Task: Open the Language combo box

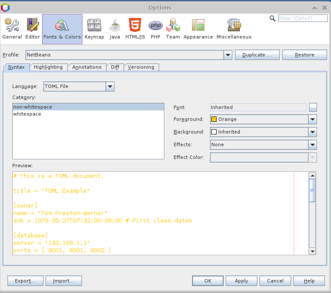Action: point(110,87)
